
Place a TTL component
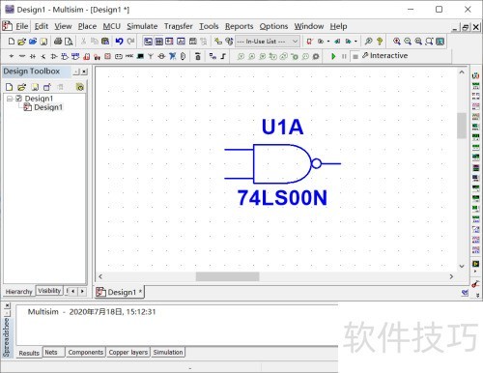click(65, 56)
